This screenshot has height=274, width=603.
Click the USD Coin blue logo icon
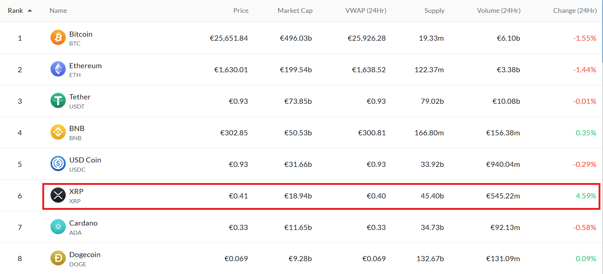[x=58, y=164]
